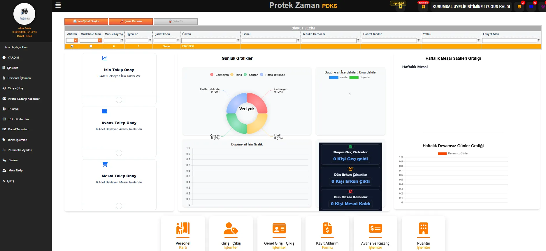Check the Müdahale Sınır checkbox in PROTEK row

coord(91,46)
